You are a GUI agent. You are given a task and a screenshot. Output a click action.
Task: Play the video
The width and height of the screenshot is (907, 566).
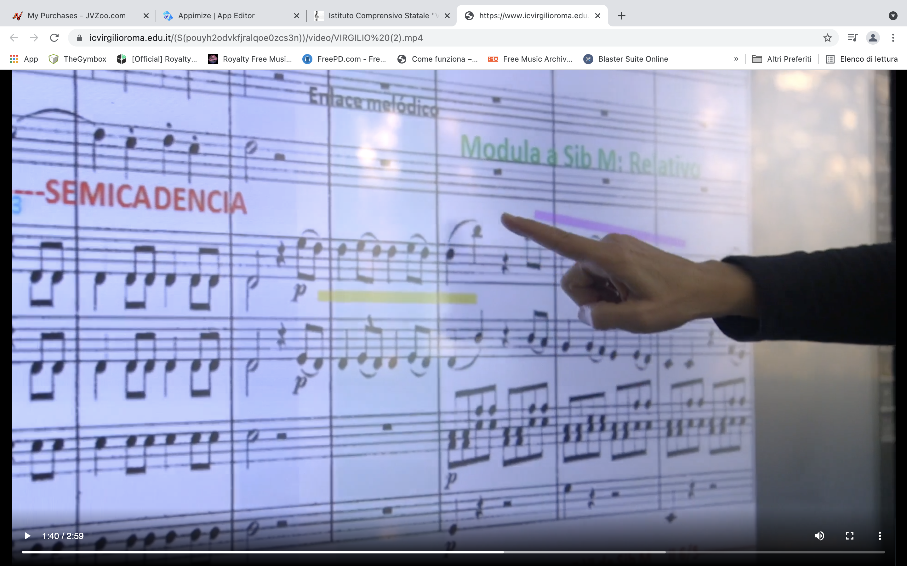(27, 536)
